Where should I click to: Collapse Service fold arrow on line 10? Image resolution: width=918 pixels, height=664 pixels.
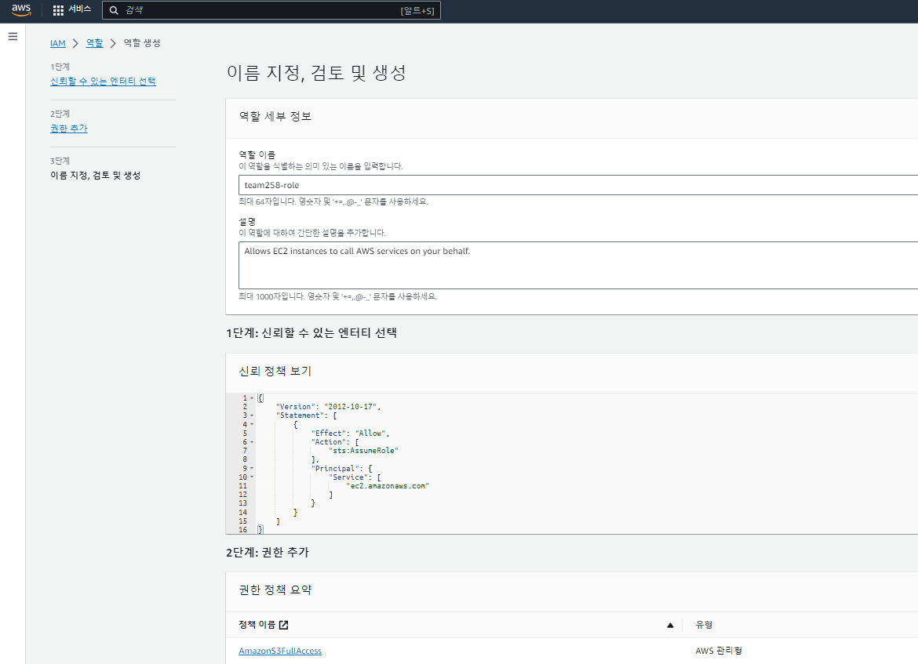point(253,477)
